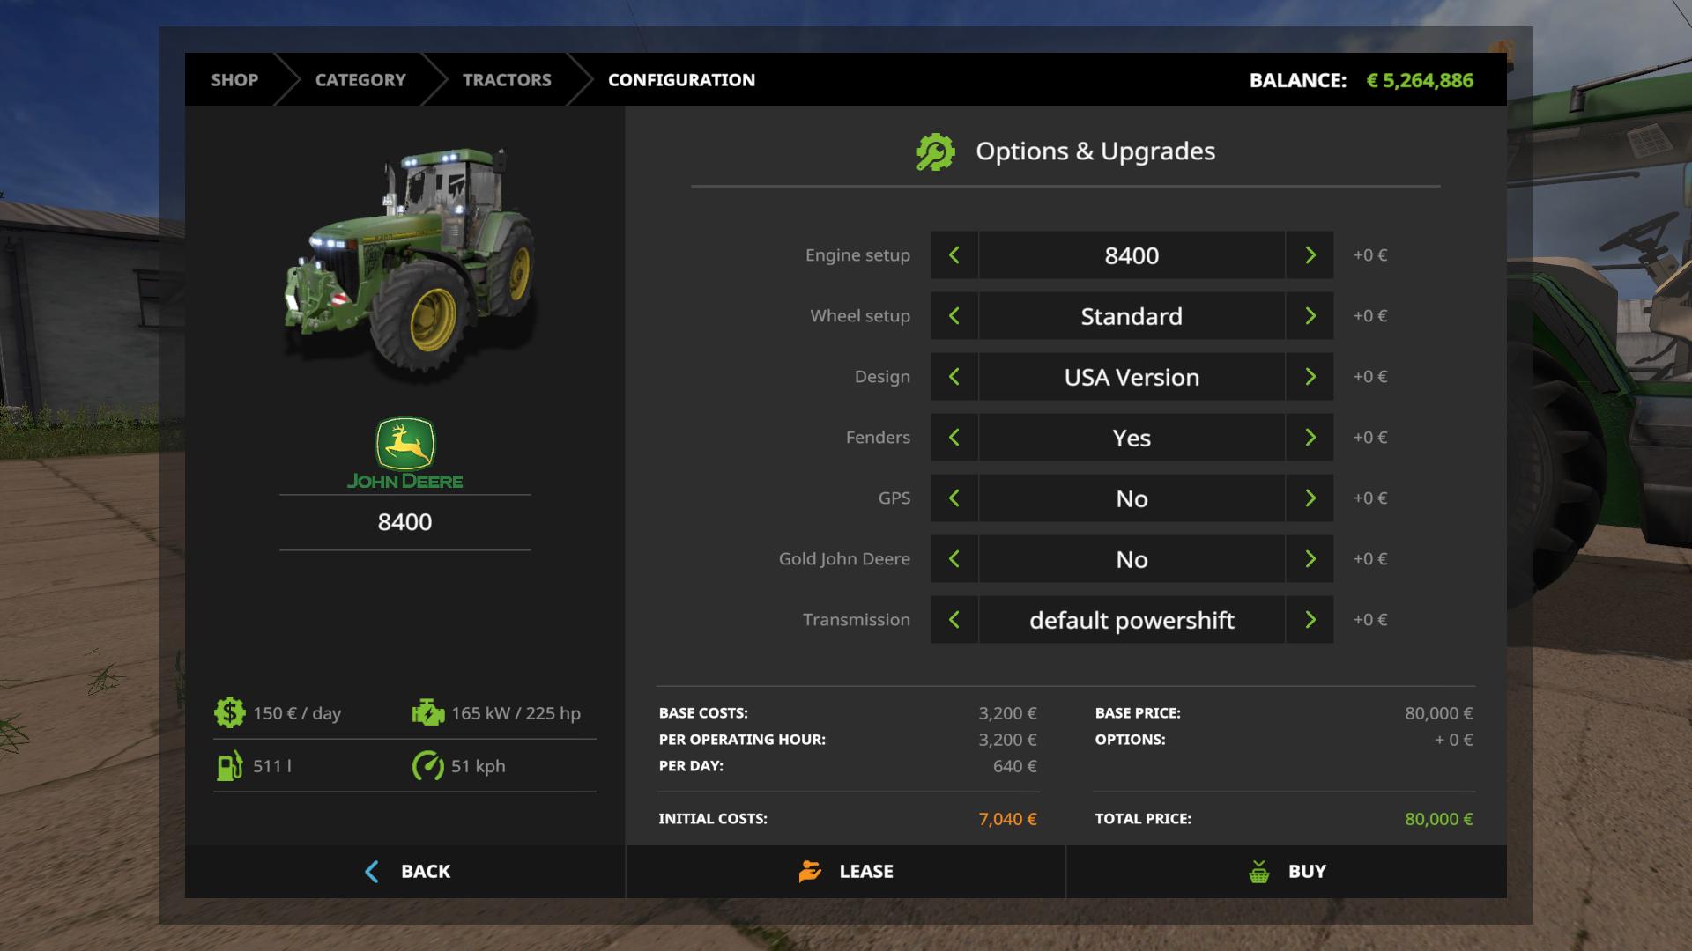This screenshot has height=951, width=1692.
Task: Click the John Deere brand logo
Action: tap(404, 453)
